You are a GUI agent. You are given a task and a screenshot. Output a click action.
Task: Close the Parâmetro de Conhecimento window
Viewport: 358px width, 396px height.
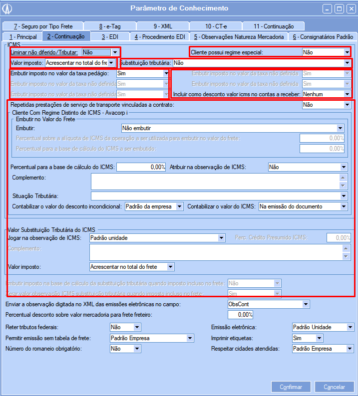pyautogui.click(x=350, y=8)
